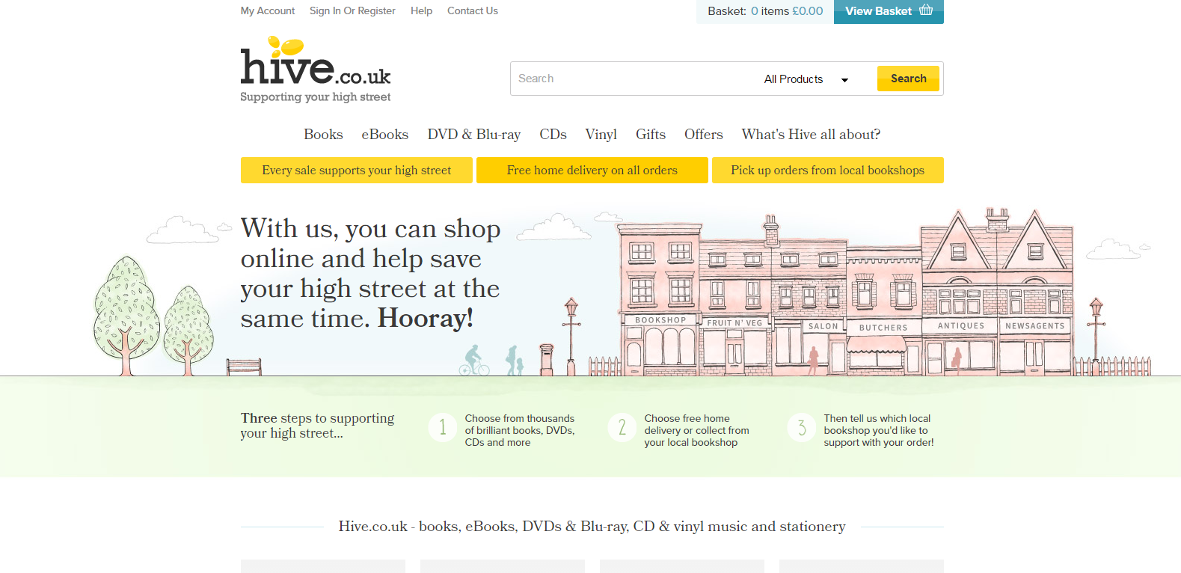Click 'Choose free home delivery or collect' text
1181x573 pixels.
(x=697, y=430)
